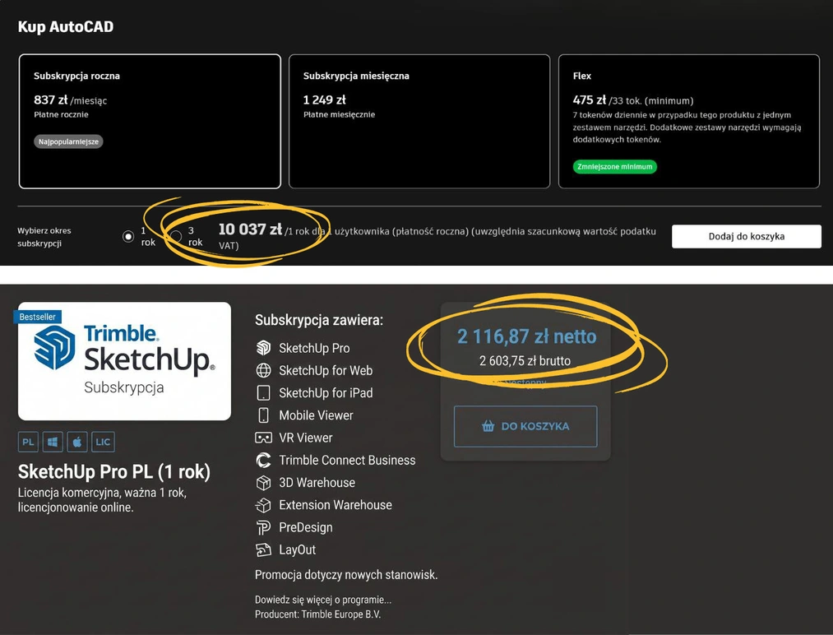Click the Zmniejszone minimum green badge
This screenshot has height=635, width=833.
click(614, 167)
